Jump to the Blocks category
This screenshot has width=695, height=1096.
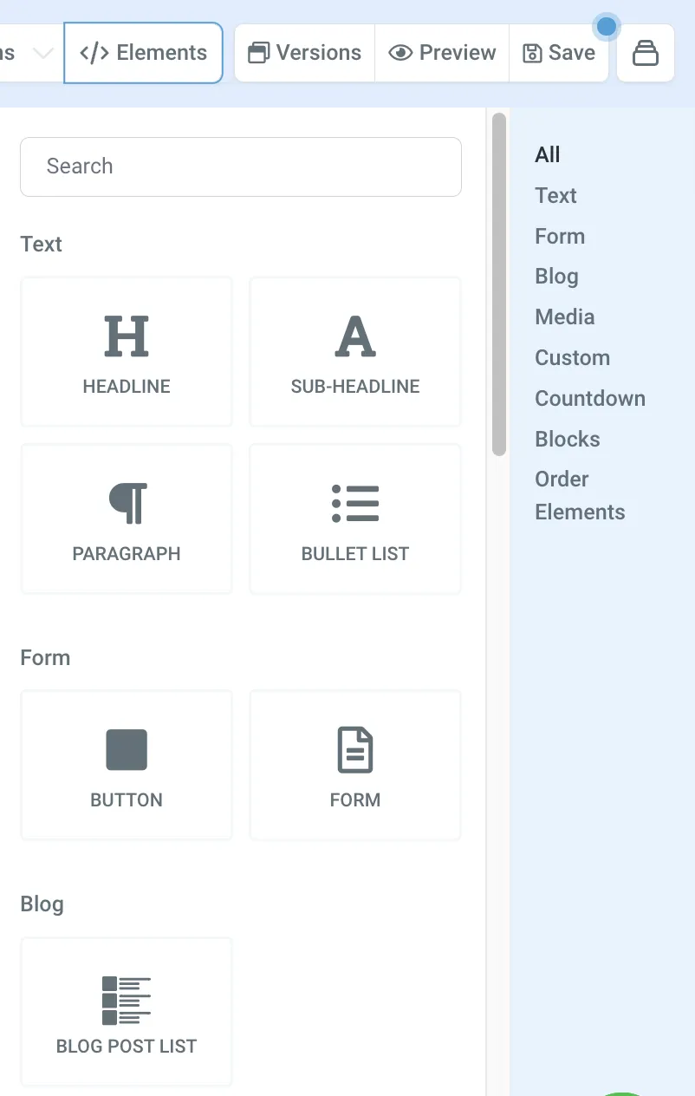click(x=568, y=440)
